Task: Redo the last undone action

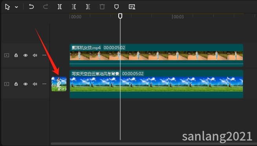Action: pyautogui.click(x=46, y=7)
